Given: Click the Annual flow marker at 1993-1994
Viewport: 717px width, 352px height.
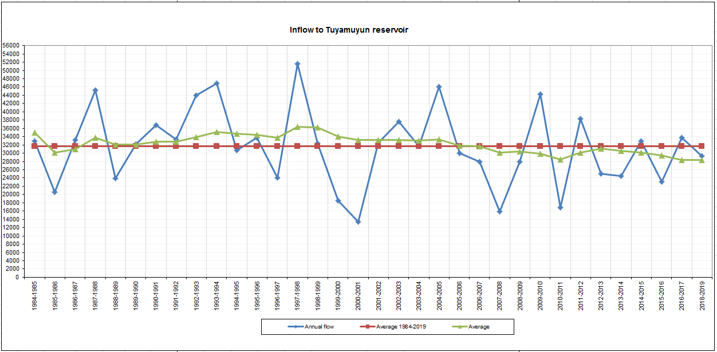Looking at the screenshot, I should (216, 84).
